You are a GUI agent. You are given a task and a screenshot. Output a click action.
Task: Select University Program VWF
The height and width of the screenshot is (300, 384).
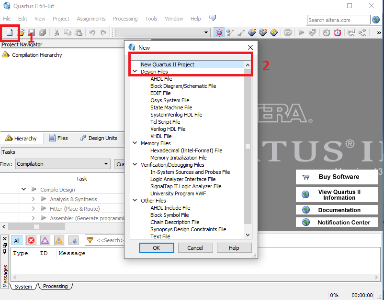click(x=178, y=193)
